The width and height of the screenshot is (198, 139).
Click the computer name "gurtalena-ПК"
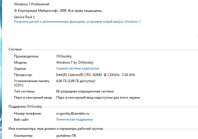(x=66, y=136)
